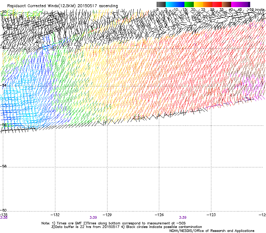Image resolution: width=266 pixels, height=233 pixels.
Task: Click the chart title 'Rapidscat Corrected Winds(12.5KM)'
Action: [x=41, y=6]
